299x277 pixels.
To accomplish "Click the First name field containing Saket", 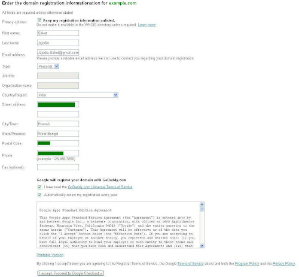I will click(x=58, y=33).
